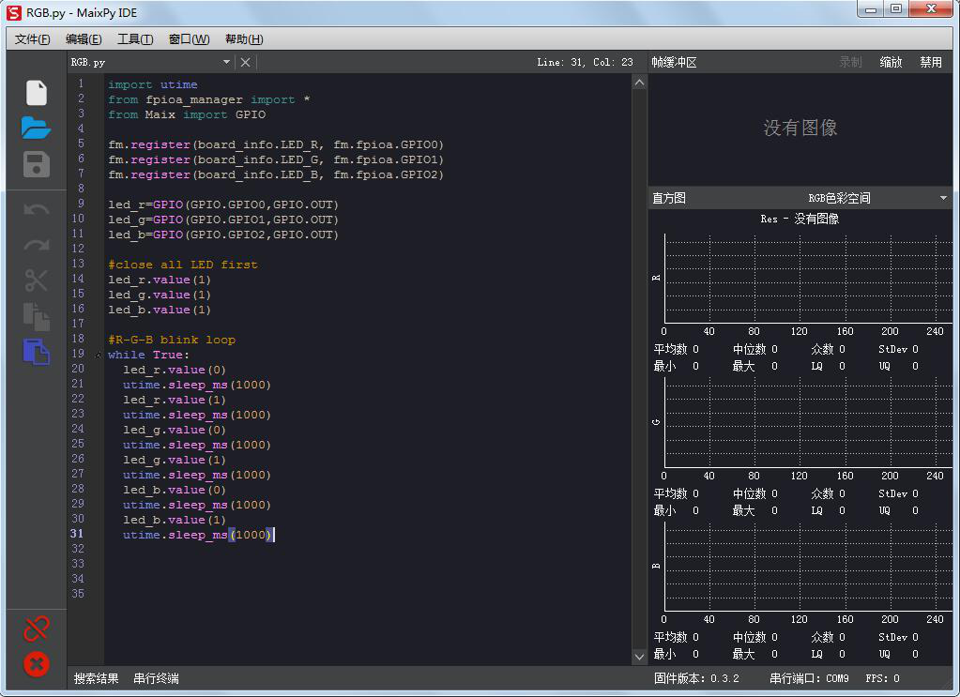Click the '#close all LED first' comment
The image size is (960, 697).
[x=182, y=265]
